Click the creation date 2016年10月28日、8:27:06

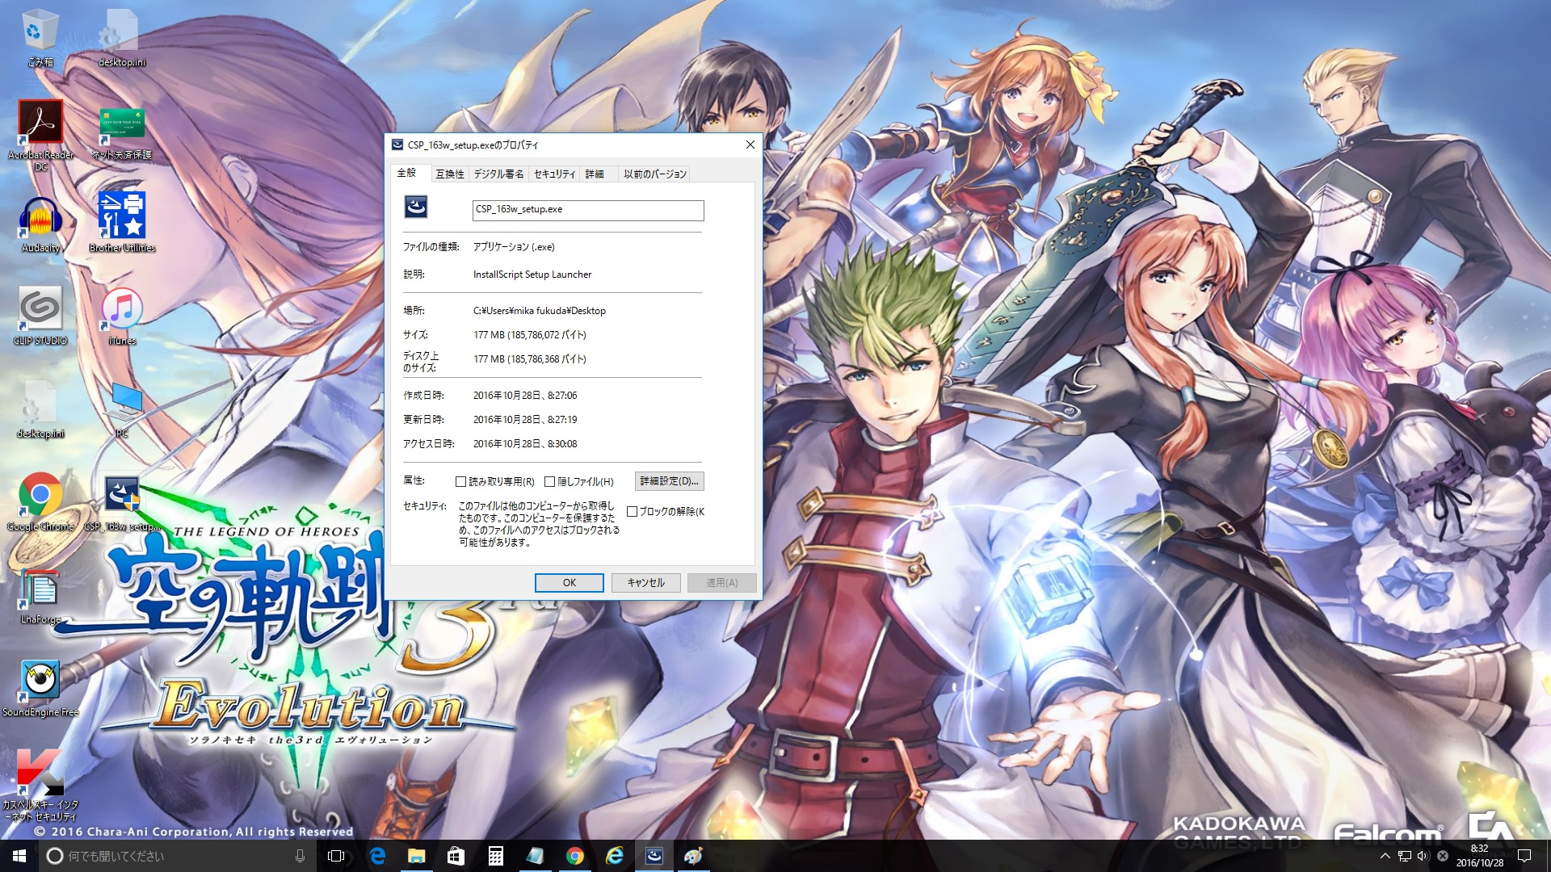tap(525, 396)
